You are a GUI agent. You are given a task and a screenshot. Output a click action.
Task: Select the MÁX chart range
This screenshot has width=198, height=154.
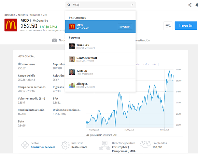tap(154, 65)
